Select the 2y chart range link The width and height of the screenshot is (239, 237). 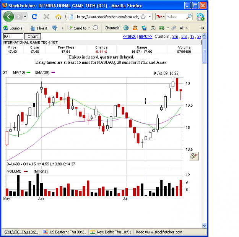pyautogui.click(x=199, y=36)
